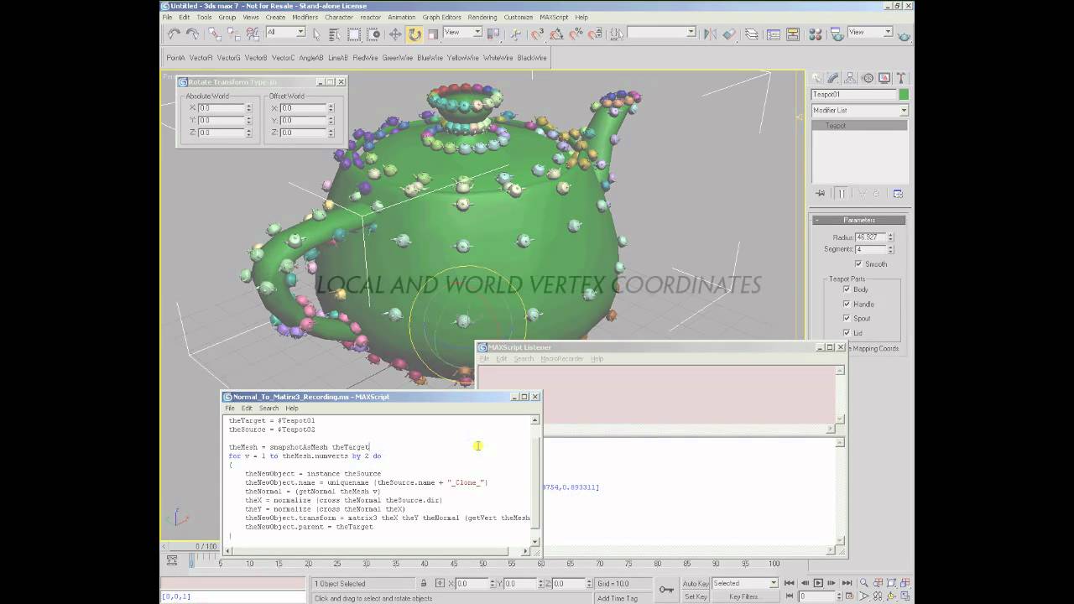
Task: Uncheck the Lid teapot part
Action: click(x=846, y=332)
